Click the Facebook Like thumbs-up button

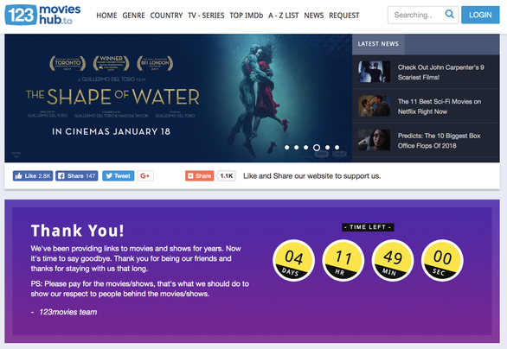33,176
